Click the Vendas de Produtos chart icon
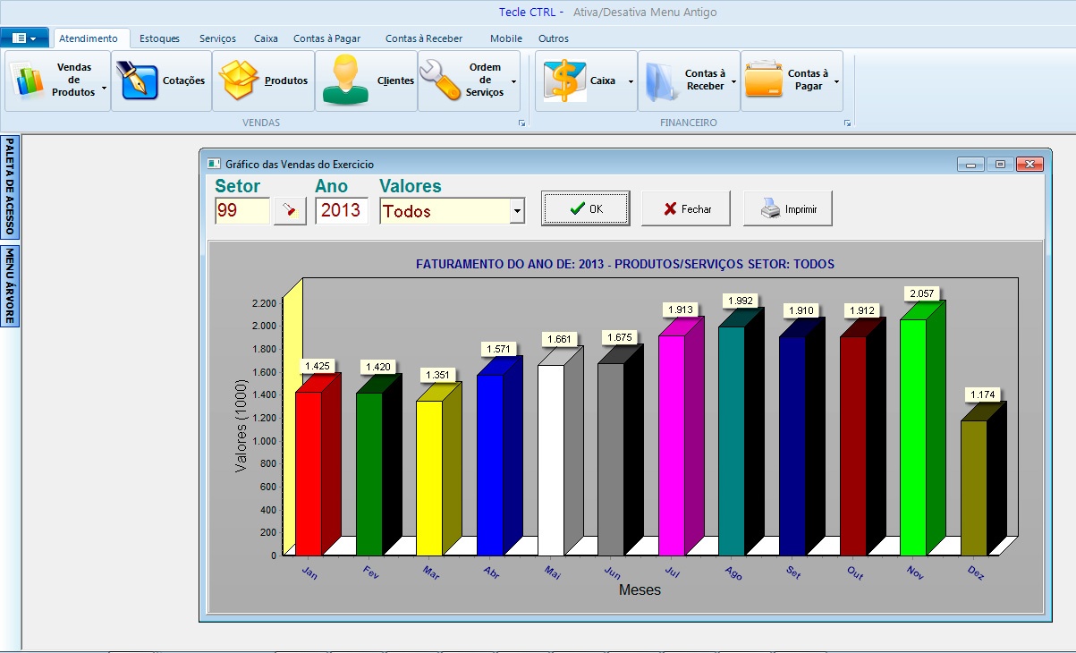 30,81
